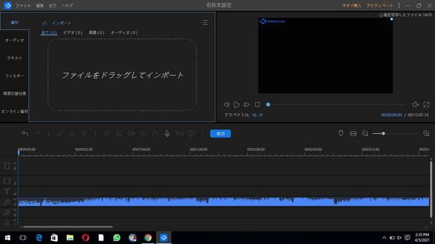The width and height of the screenshot is (435, 244).
Task: Open the ヘルプ menu
Action: pos(67,6)
